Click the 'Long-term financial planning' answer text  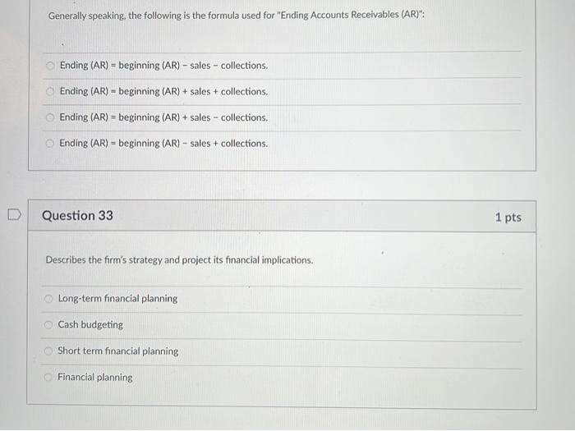point(117,299)
